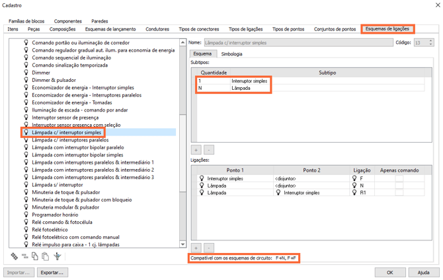The image size is (443, 280).
Task: Click the minus button under Subtipos table
Action: pos(208,150)
